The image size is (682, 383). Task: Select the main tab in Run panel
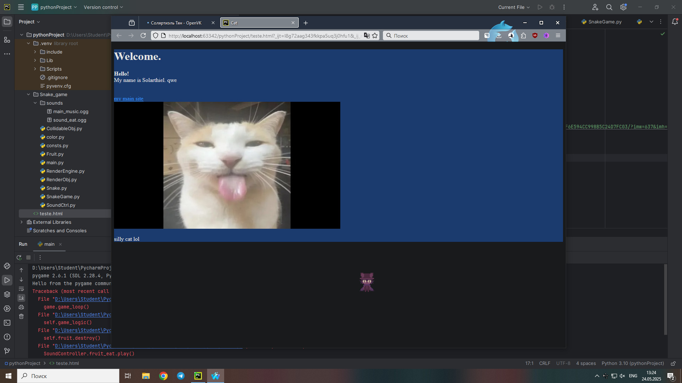click(x=49, y=244)
